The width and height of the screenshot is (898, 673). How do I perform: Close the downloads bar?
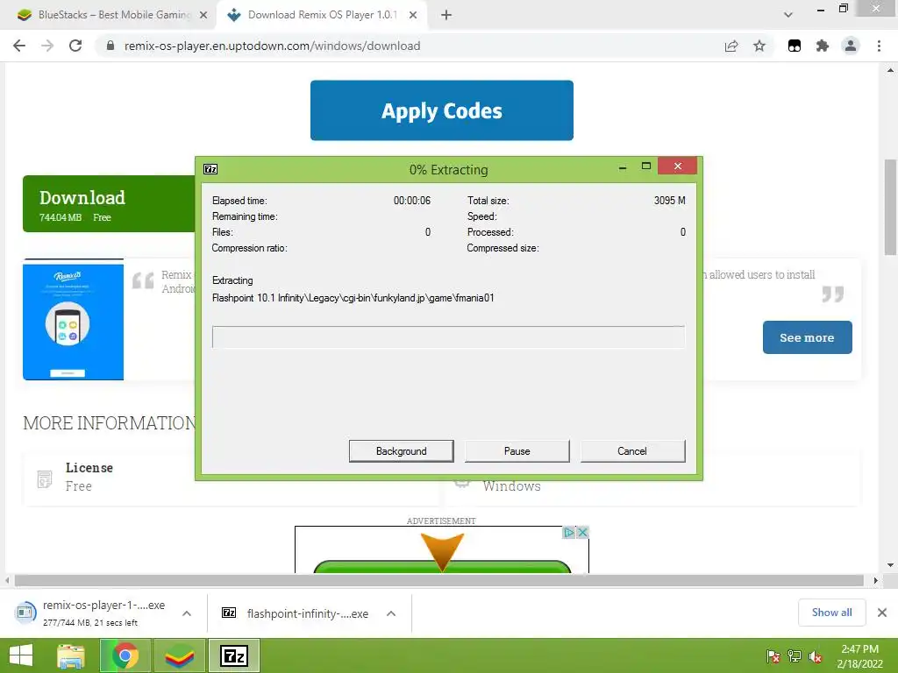pyautogui.click(x=882, y=613)
